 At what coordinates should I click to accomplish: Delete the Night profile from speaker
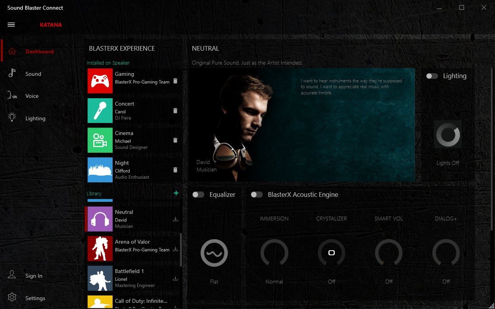point(175,170)
